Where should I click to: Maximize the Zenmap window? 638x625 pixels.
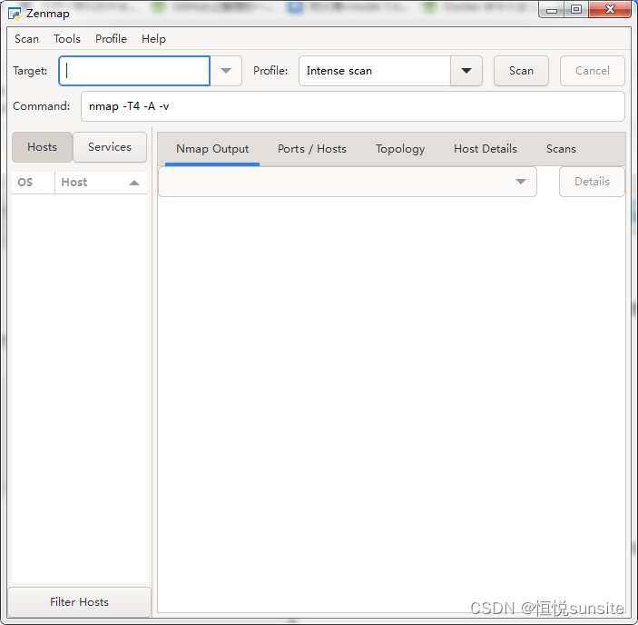click(576, 10)
